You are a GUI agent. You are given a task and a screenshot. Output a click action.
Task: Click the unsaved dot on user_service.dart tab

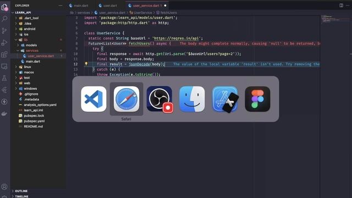(165, 5)
